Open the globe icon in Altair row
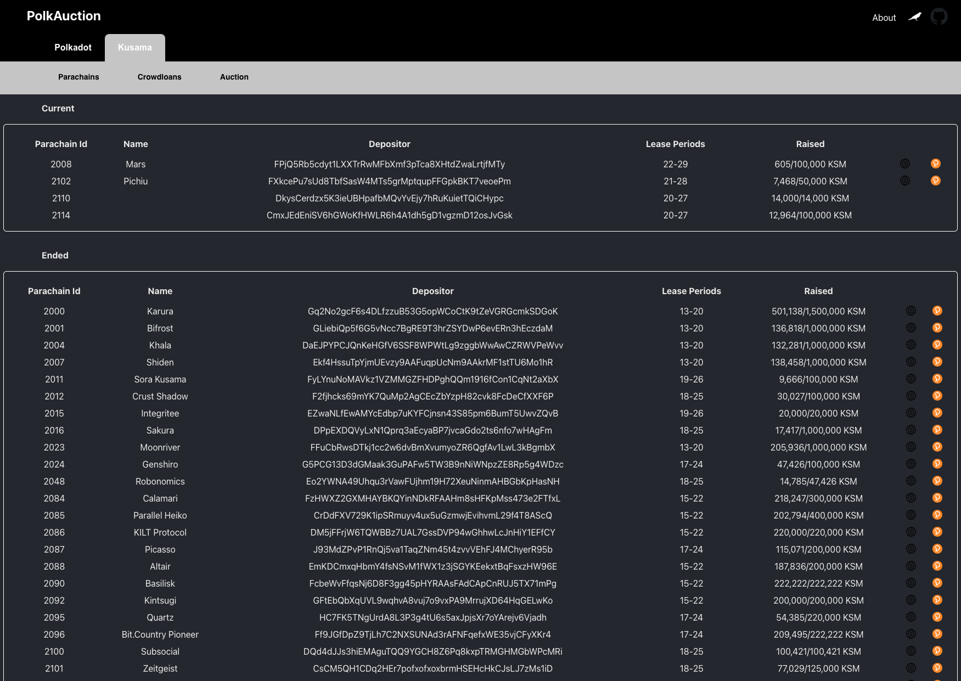This screenshot has height=681, width=961. click(911, 566)
